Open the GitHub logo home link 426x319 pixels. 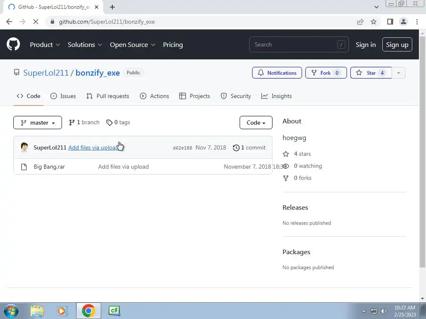(x=13, y=44)
